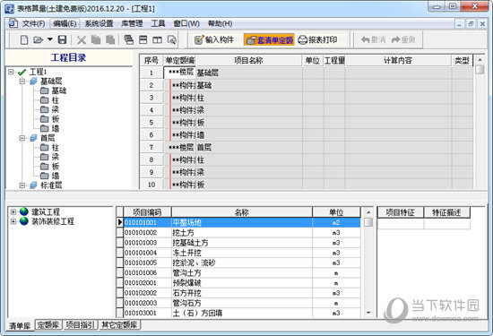Image resolution: width=493 pixels, height=336 pixels.
Task: Select the 基础 folder under 基础层
Action: click(x=54, y=90)
